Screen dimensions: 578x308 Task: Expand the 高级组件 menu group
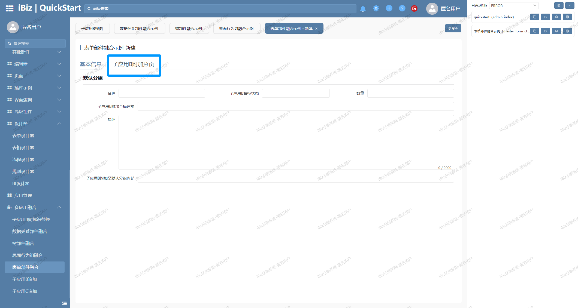35,112
